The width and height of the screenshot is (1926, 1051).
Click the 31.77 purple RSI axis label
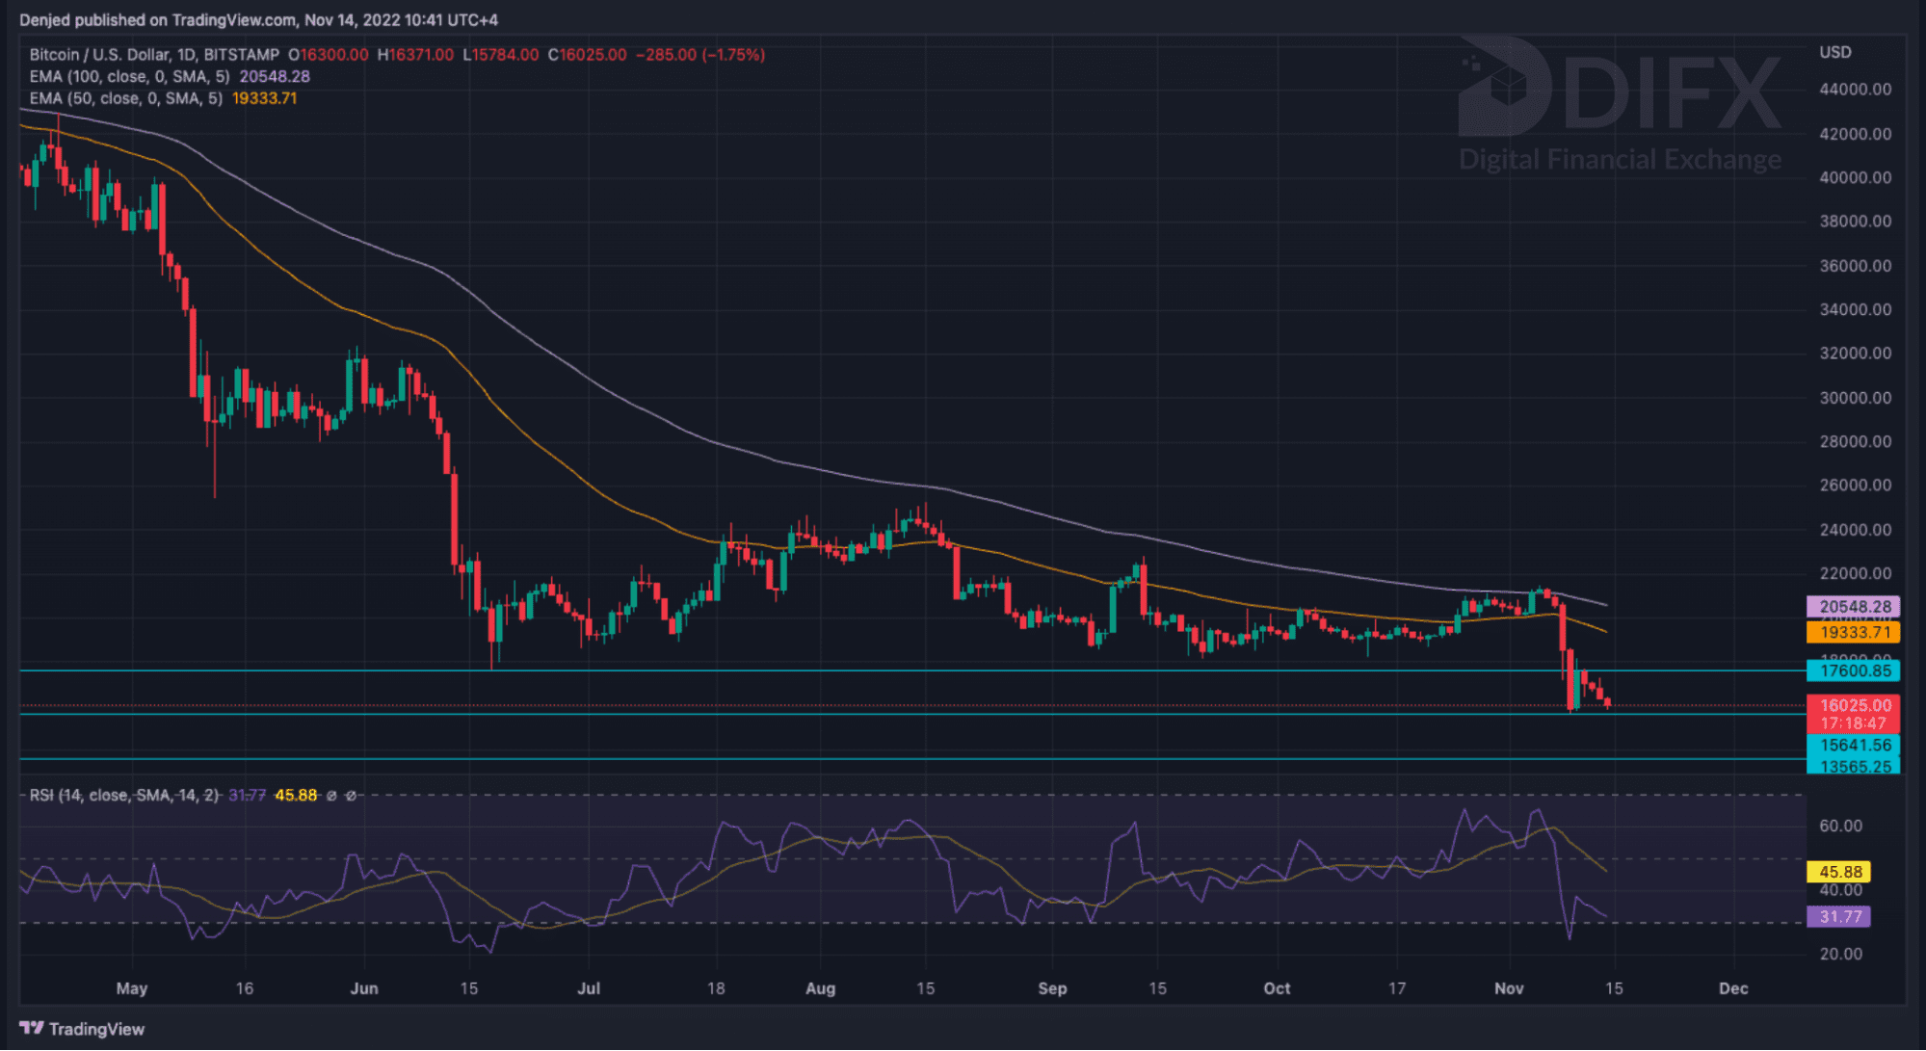1839,916
